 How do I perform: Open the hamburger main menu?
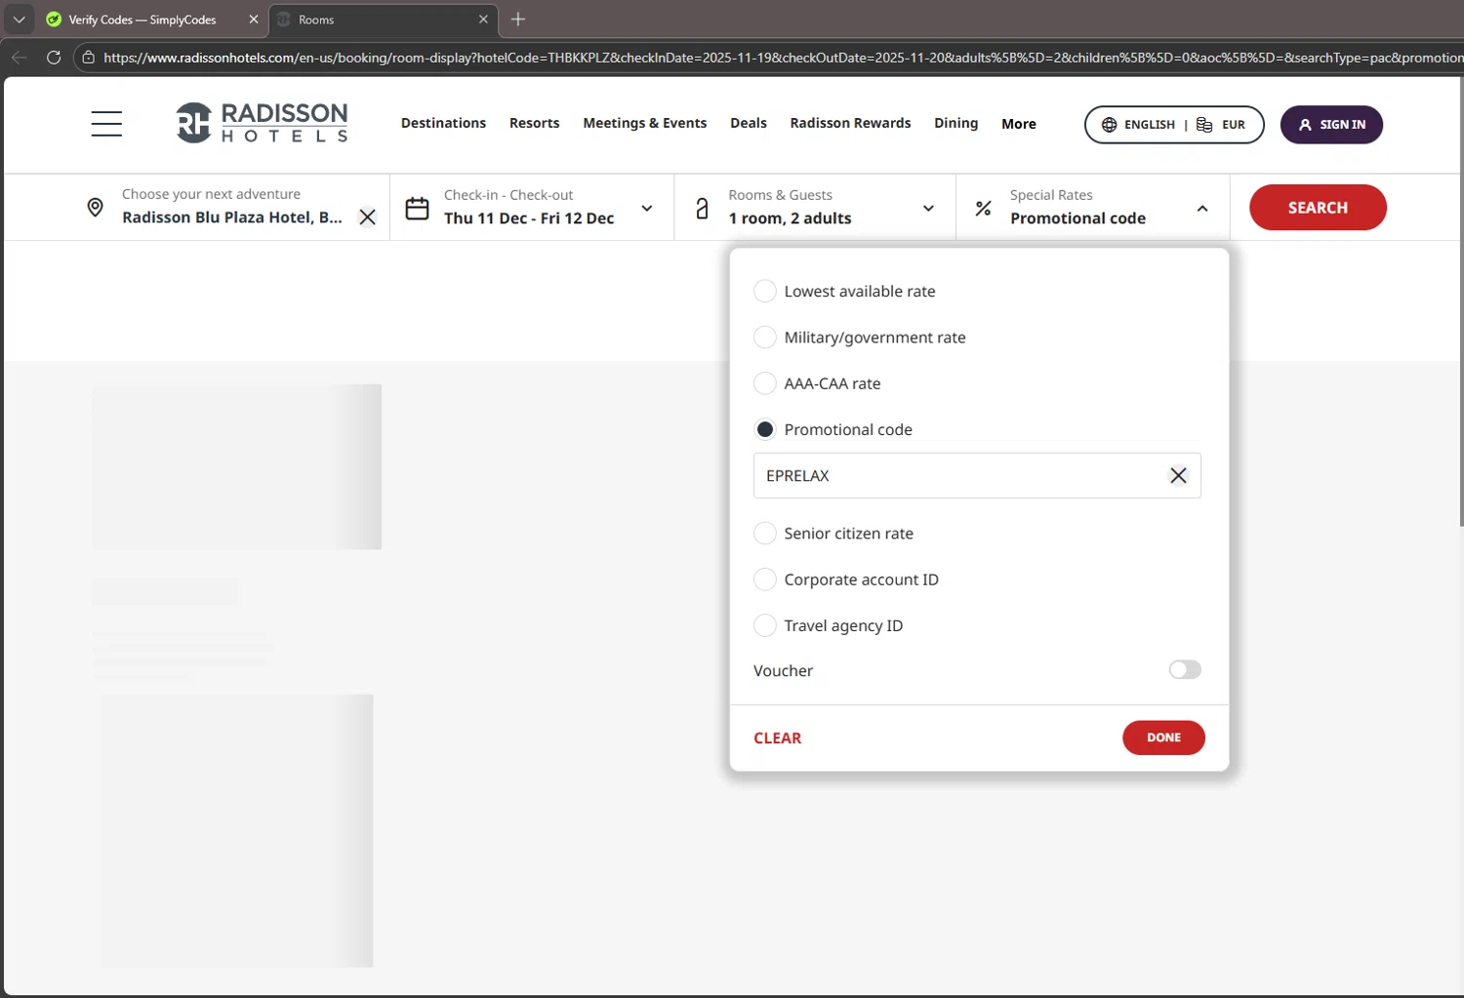106,124
